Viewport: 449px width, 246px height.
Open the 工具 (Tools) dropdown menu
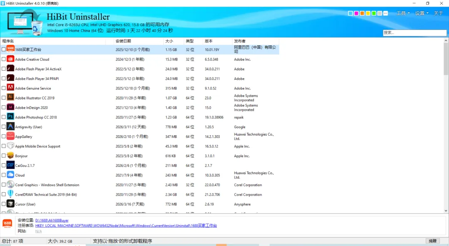click(x=403, y=13)
